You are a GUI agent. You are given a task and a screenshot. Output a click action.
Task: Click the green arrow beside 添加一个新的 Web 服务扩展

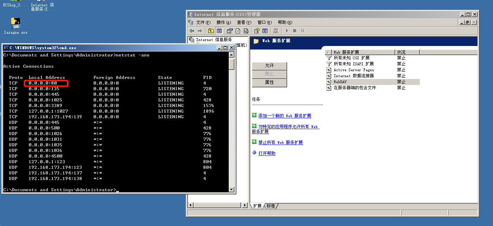(254, 115)
